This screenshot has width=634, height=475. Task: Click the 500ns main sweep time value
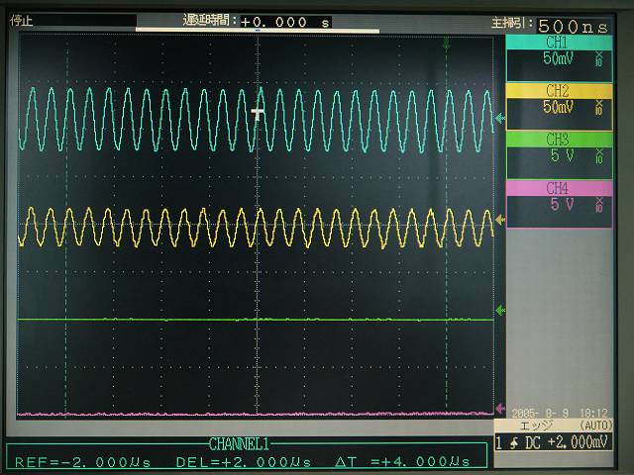click(573, 27)
